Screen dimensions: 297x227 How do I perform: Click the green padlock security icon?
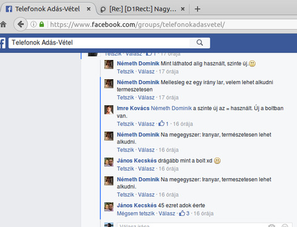pos(41,24)
